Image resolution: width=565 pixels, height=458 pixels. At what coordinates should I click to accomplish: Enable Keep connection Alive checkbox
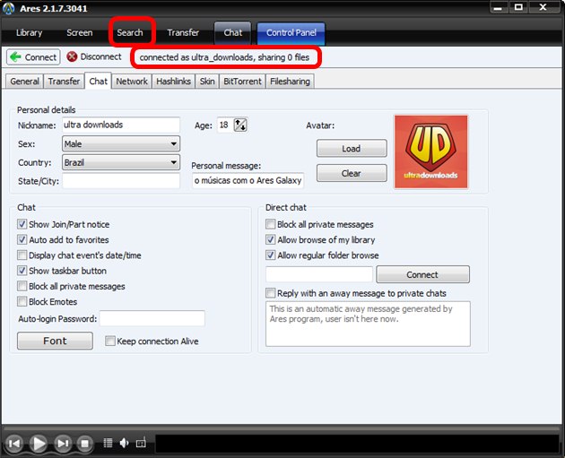110,341
